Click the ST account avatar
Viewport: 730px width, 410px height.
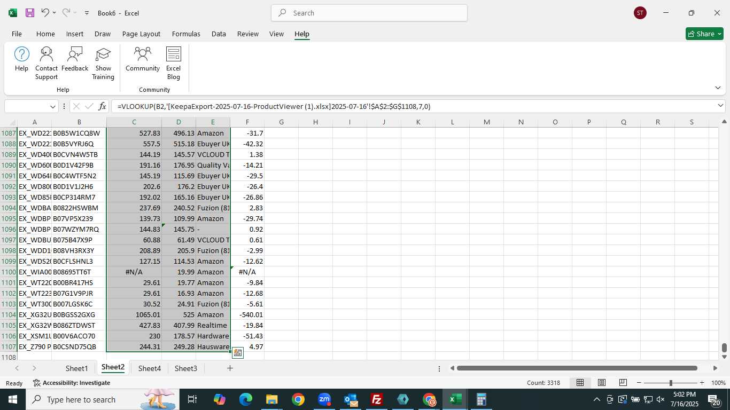pyautogui.click(x=640, y=13)
